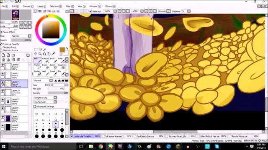
Task: Choose the rectangular selection tool
Action: (36, 50)
